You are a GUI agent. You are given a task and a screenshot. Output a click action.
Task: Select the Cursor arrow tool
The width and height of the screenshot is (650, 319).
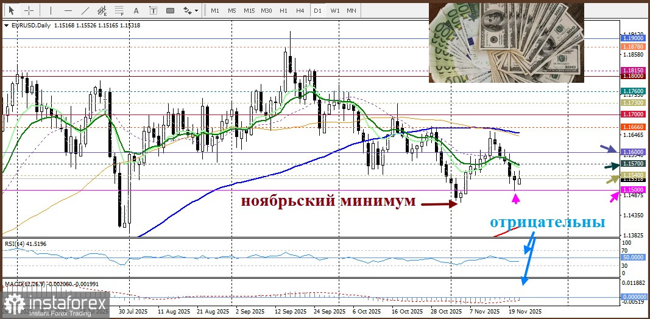pos(11,10)
